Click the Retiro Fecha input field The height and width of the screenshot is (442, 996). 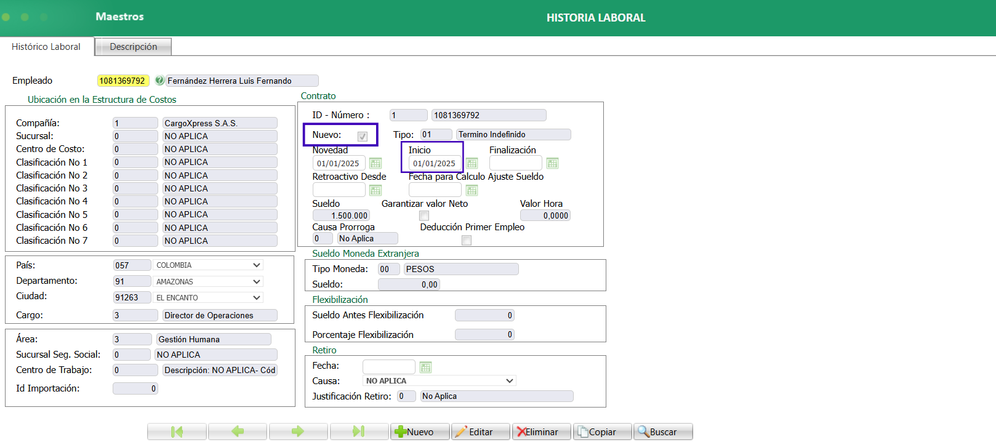tap(389, 368)
